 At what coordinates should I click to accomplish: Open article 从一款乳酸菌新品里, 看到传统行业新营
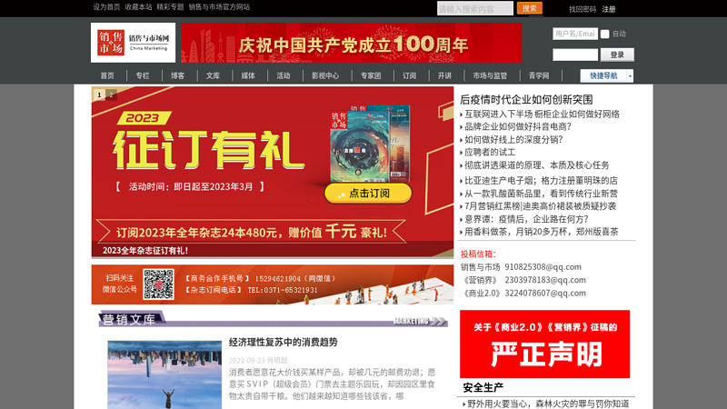click(541, 194)
